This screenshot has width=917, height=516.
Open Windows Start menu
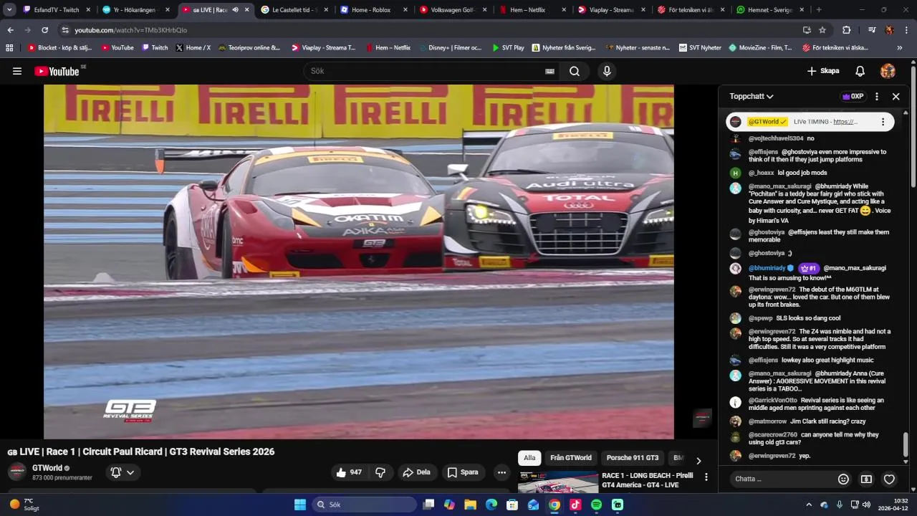point(300,505)
